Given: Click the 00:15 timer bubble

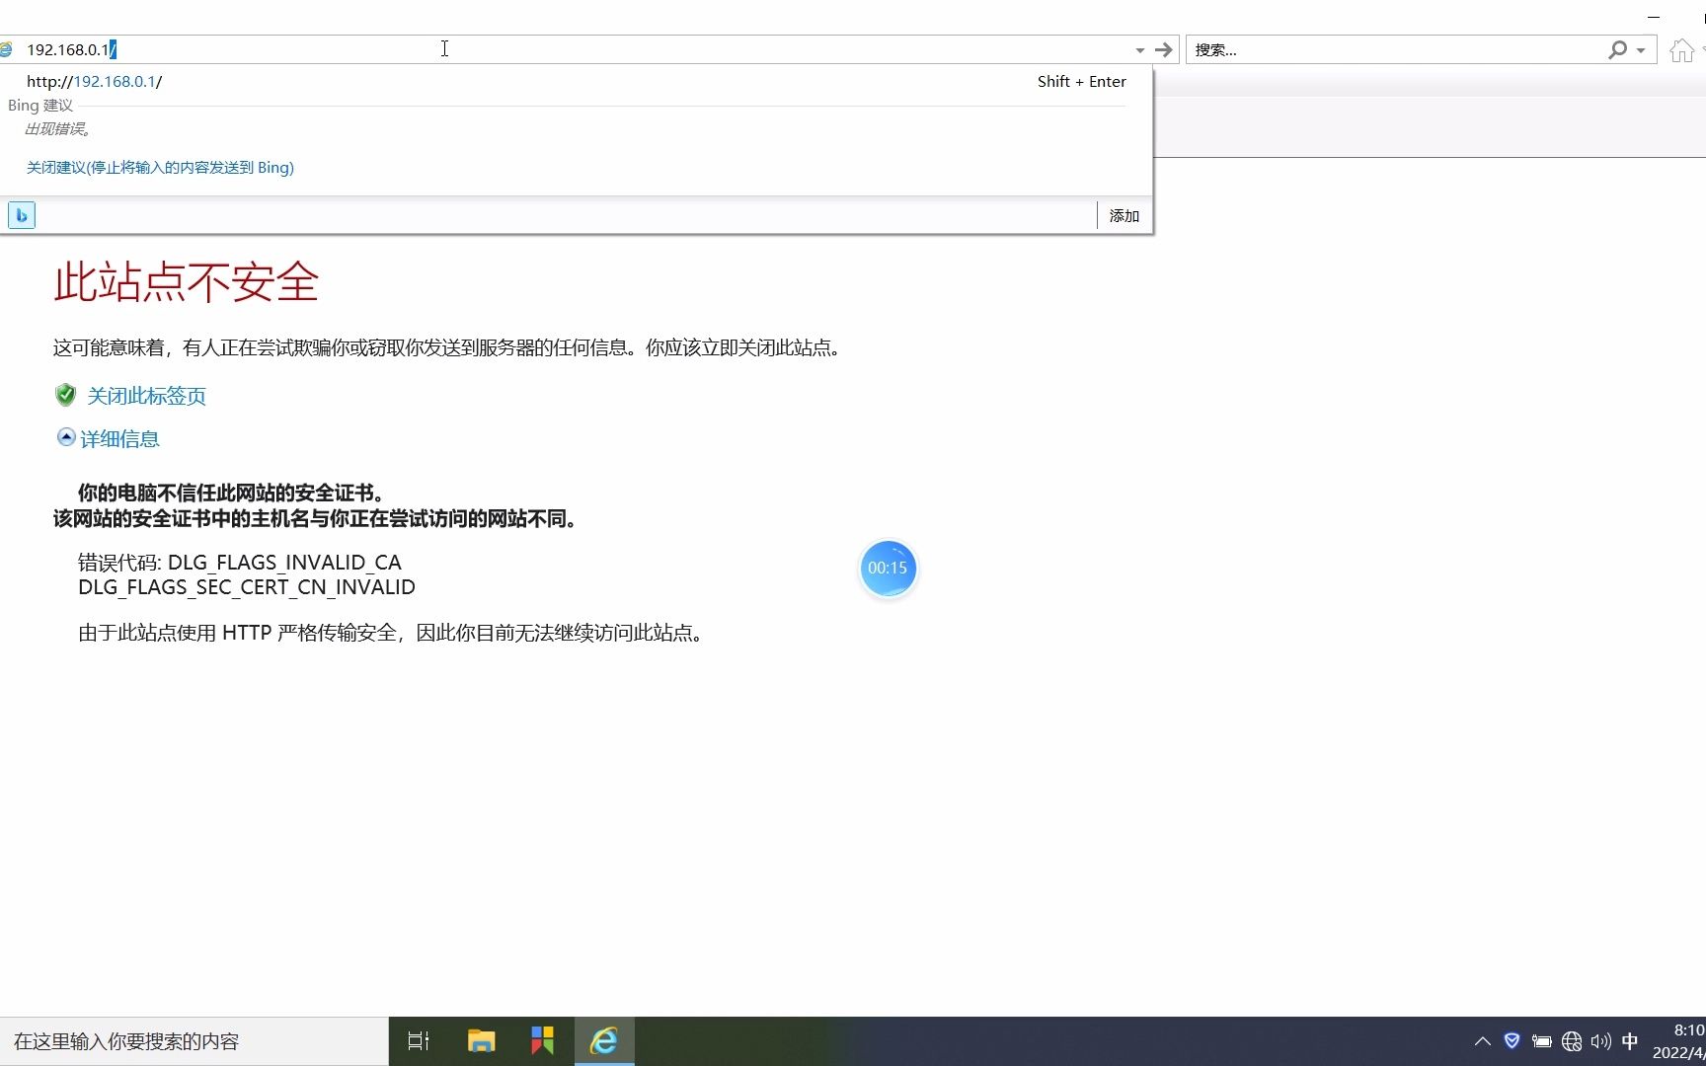Looking at the screenshot, I should [x=888, y=569].
